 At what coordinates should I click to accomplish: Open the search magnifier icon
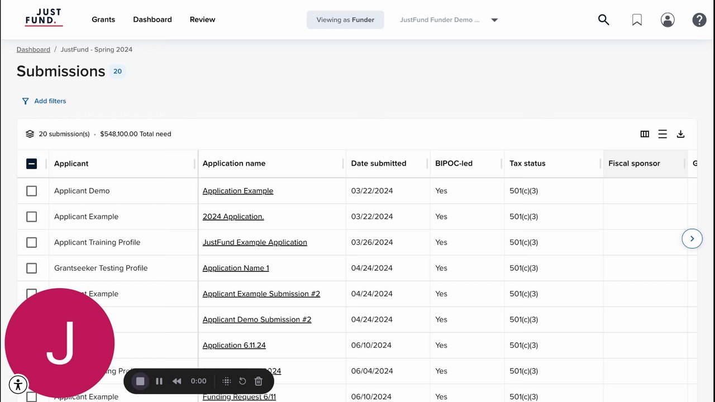pos(603,20)
